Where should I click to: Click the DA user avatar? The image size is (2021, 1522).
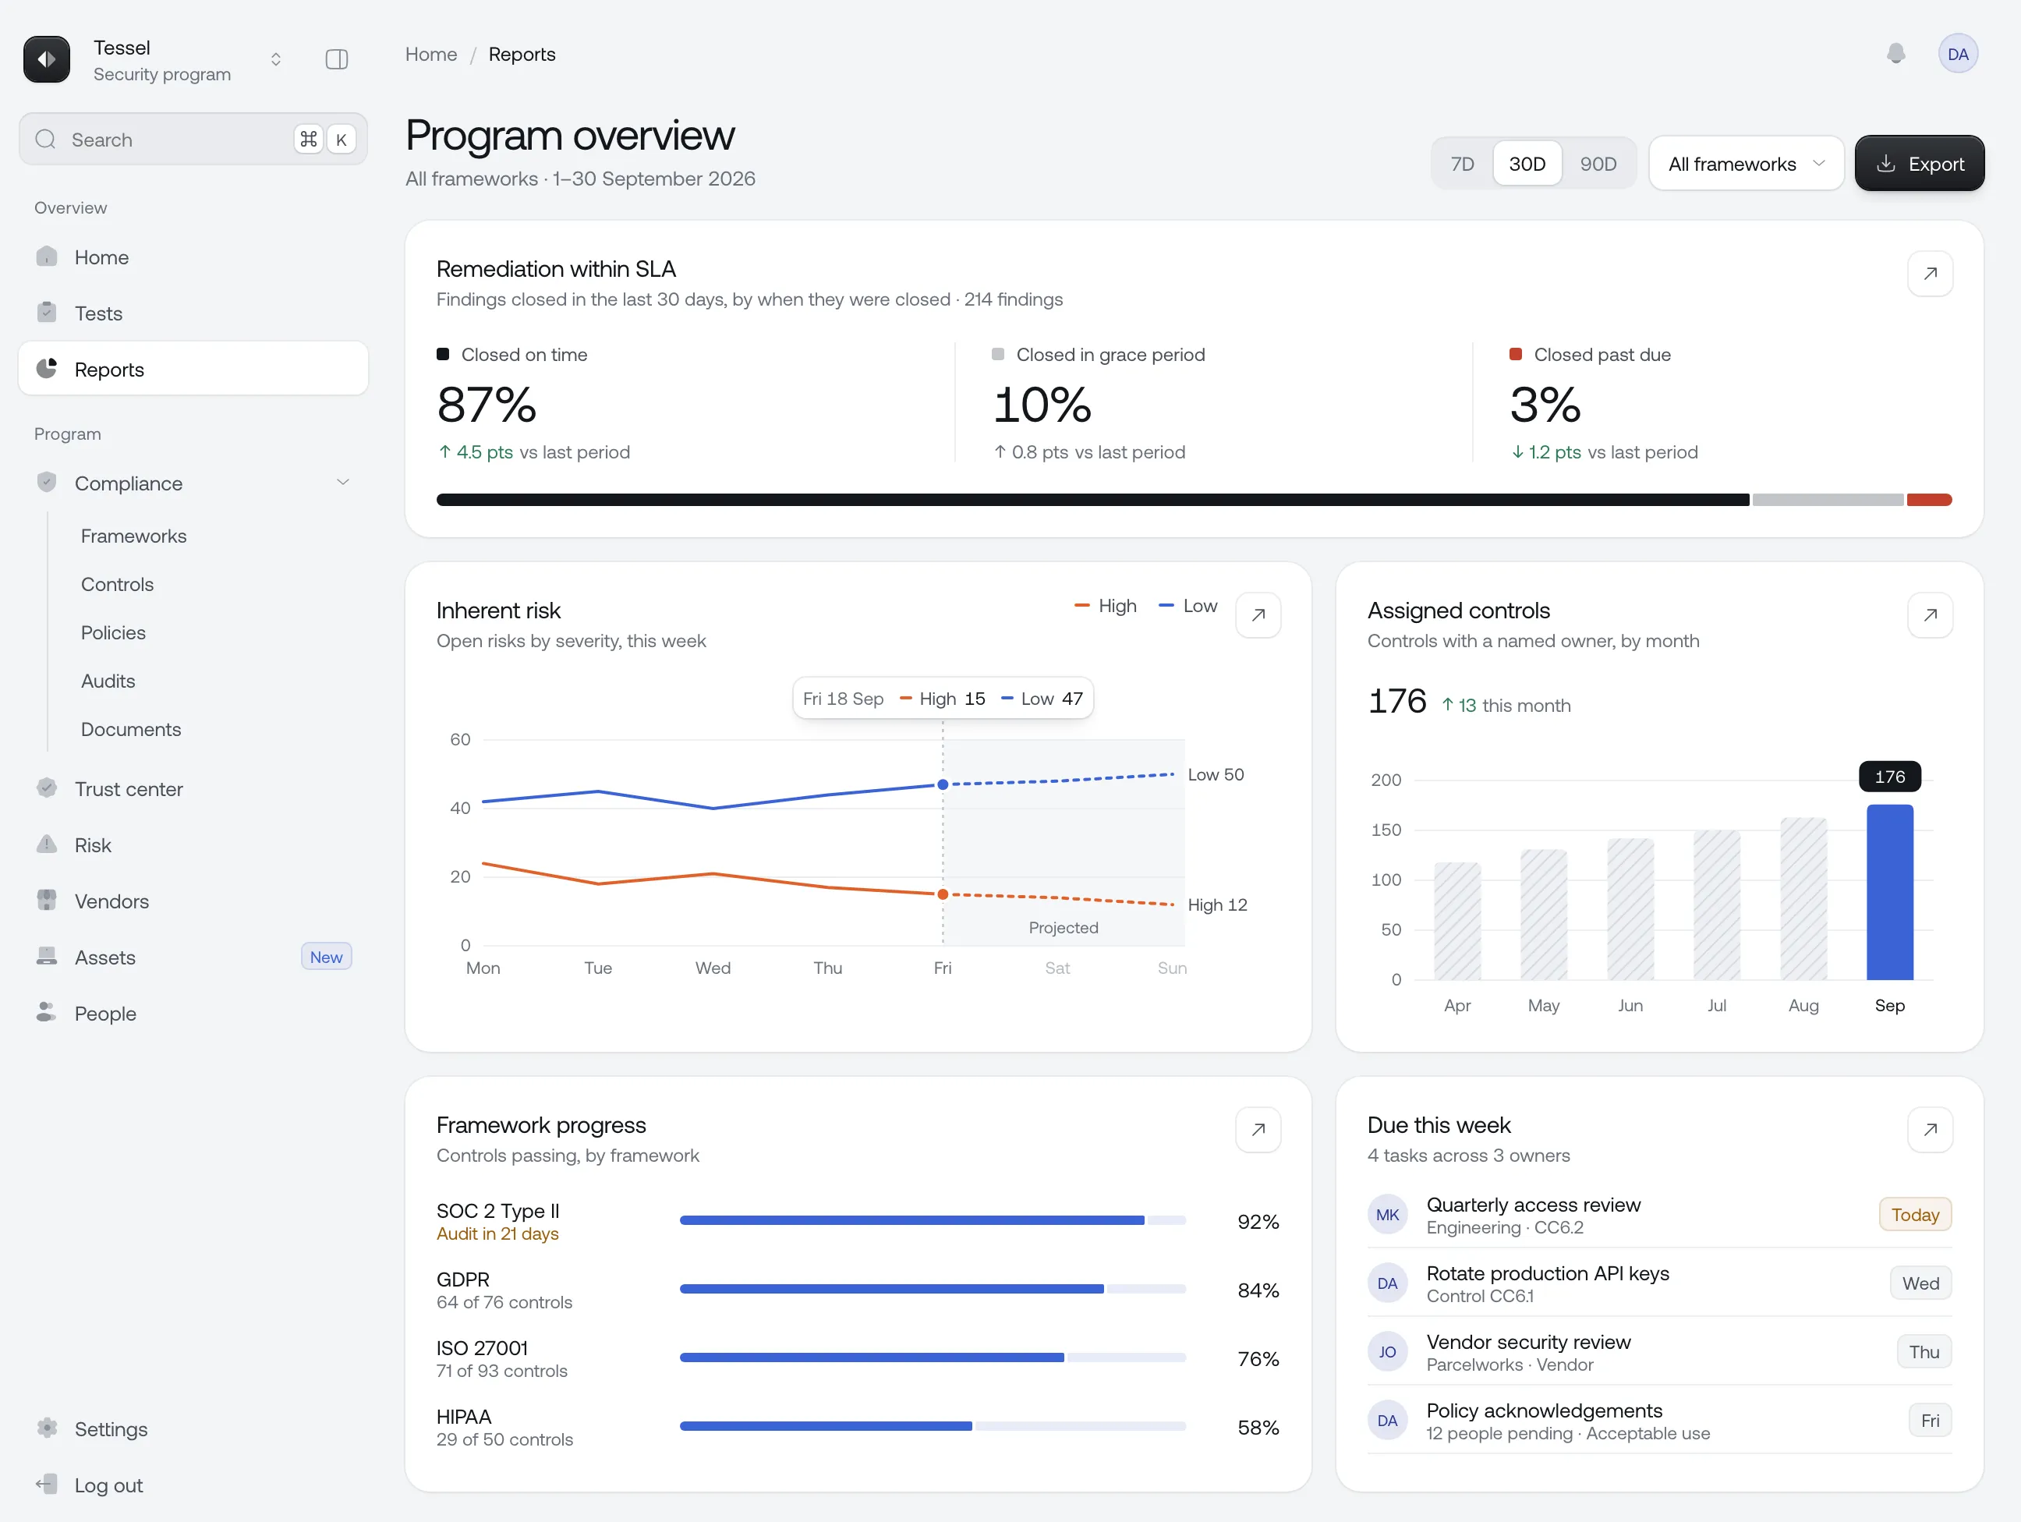(1957, 54)
